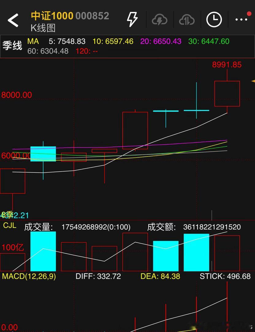Tap the CJL volume indicator label
Screen dimensions: 255x332
[10, 225]
